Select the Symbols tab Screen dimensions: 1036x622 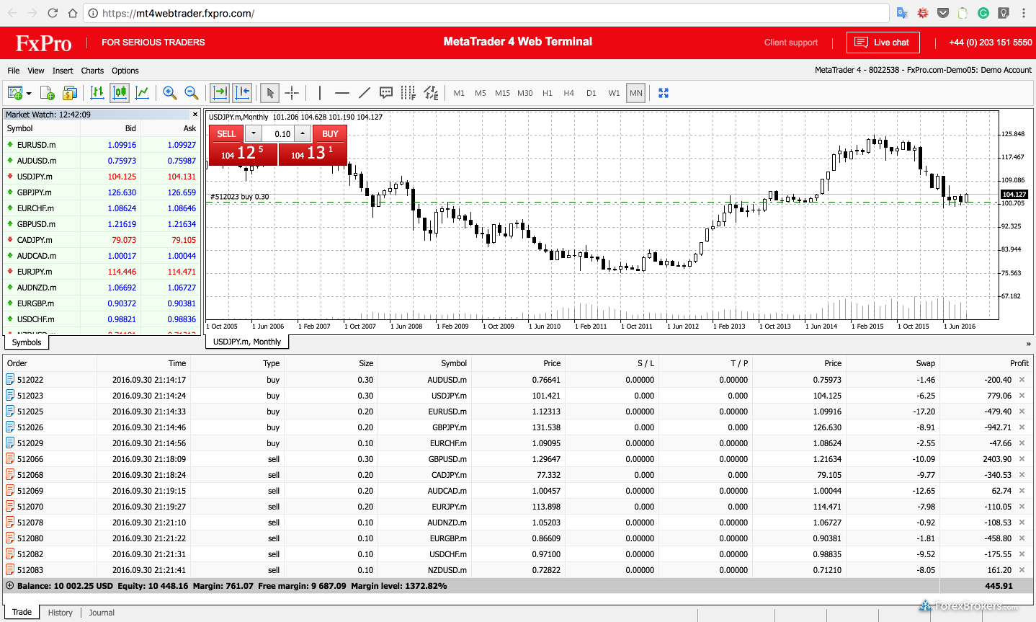pyautogui.click(x=27, y=342)
